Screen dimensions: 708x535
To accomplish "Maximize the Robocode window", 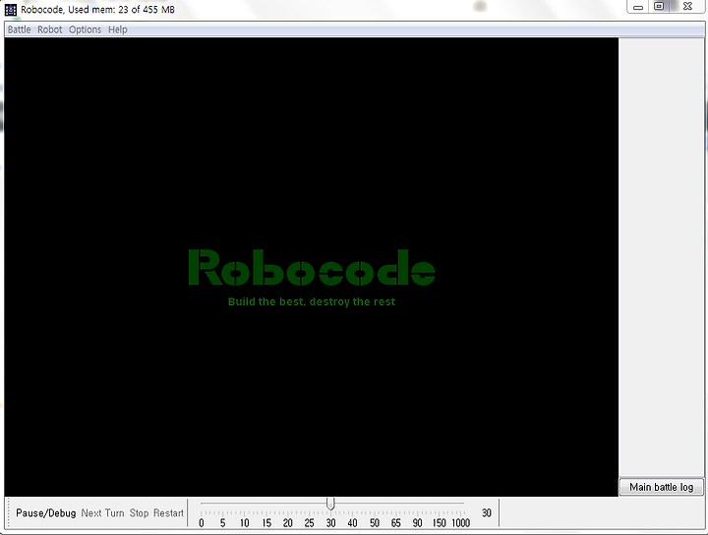I will tap(659, 6).
